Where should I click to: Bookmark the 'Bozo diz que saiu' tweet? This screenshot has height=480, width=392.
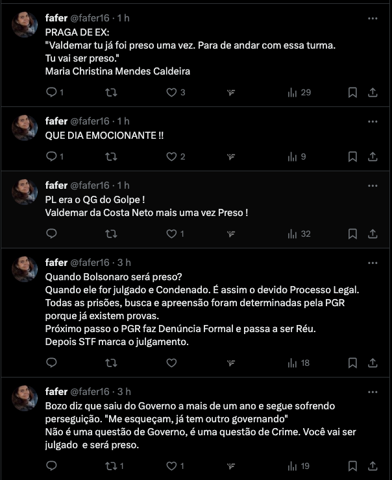click(352, 466)
